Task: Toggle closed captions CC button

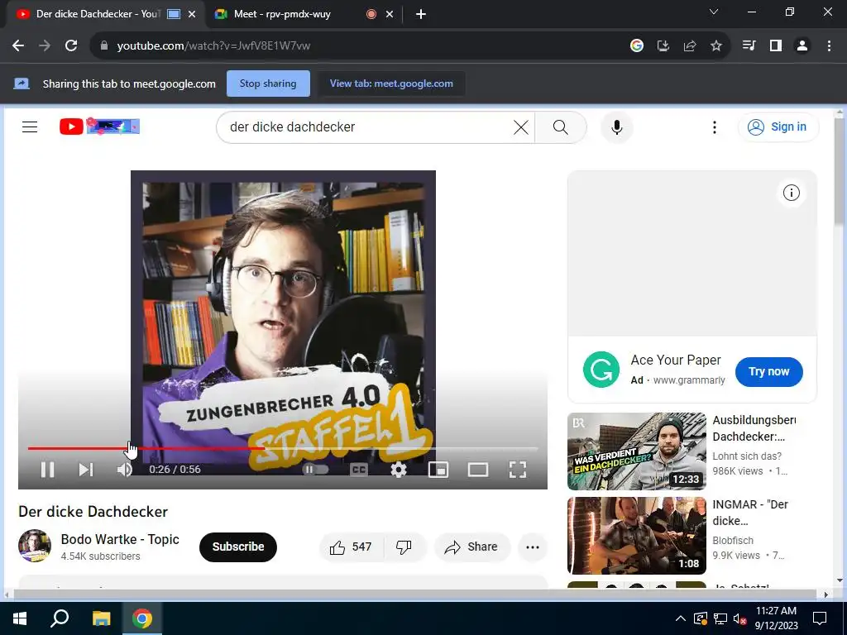Action: coord(359,470)
